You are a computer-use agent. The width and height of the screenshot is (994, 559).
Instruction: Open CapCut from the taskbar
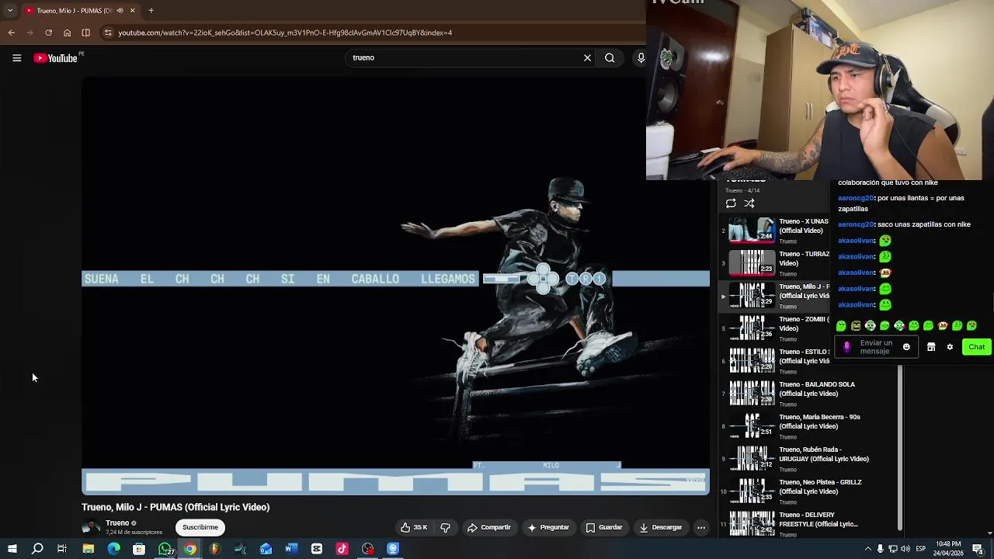click(317, 549)
